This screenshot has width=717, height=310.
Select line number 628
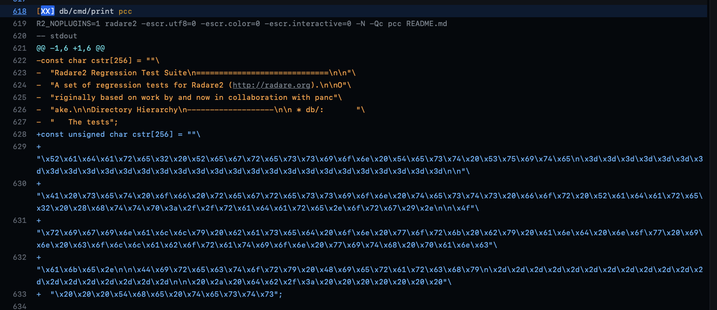point(20,134)
